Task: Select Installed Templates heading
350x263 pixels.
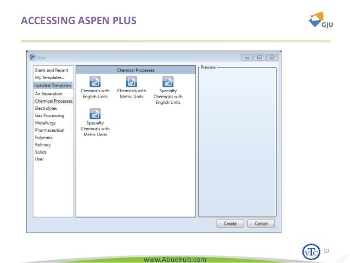Action: click(53, 86)
